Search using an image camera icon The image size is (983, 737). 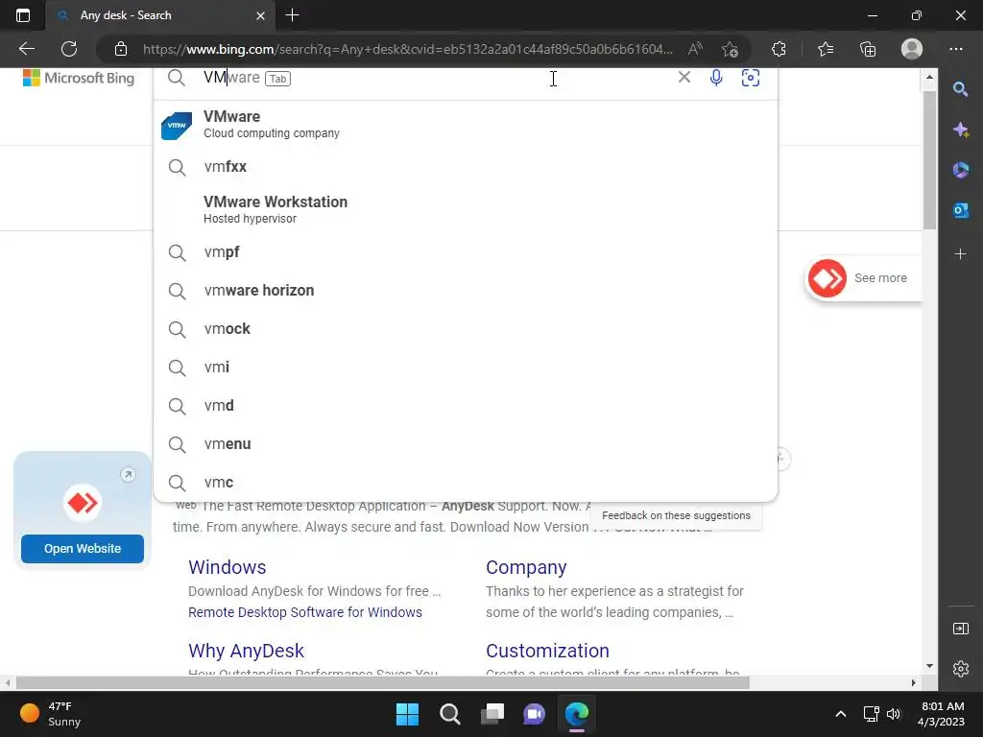[x=751, y=78]
